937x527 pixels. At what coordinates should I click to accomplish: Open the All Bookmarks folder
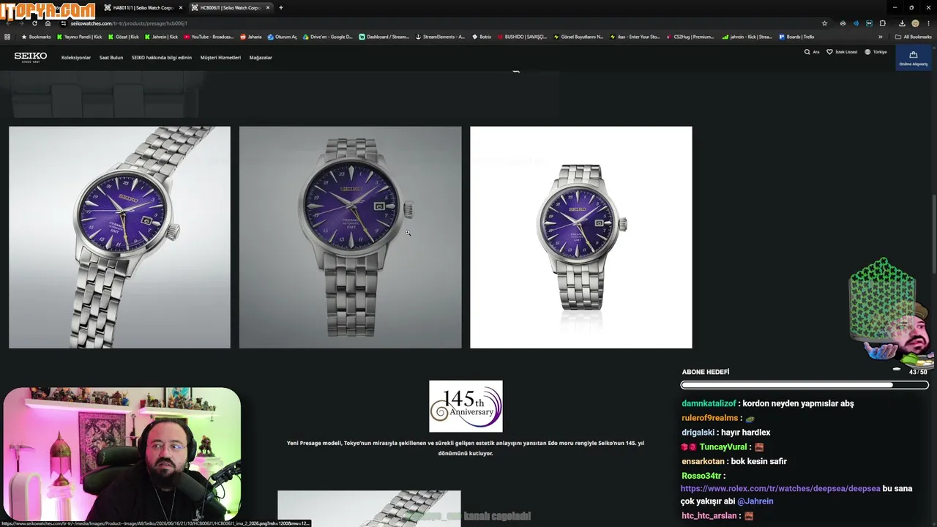point(913,37)
